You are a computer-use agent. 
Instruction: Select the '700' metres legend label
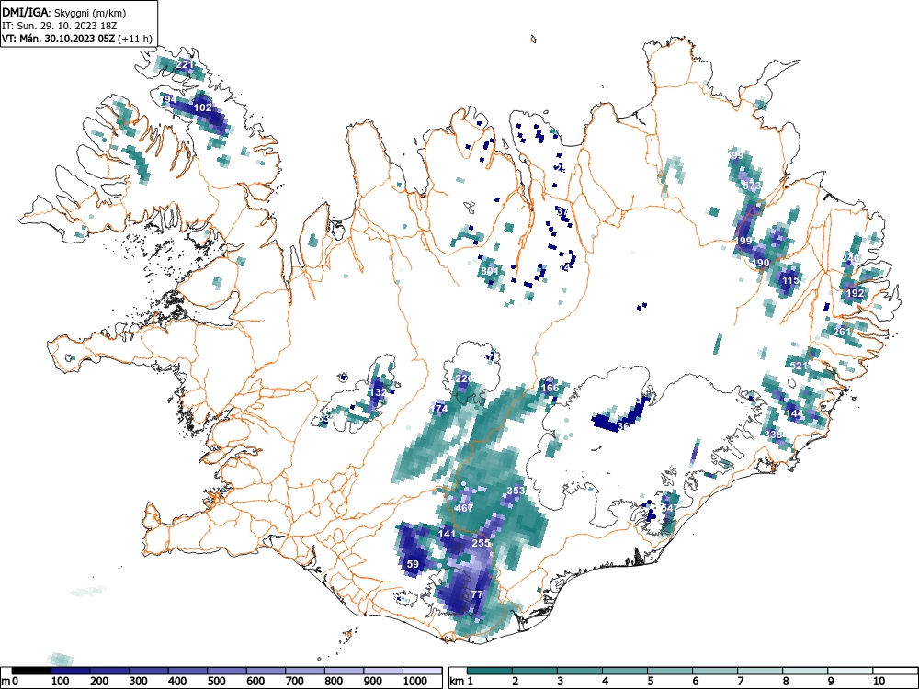(x=295, y=682)
